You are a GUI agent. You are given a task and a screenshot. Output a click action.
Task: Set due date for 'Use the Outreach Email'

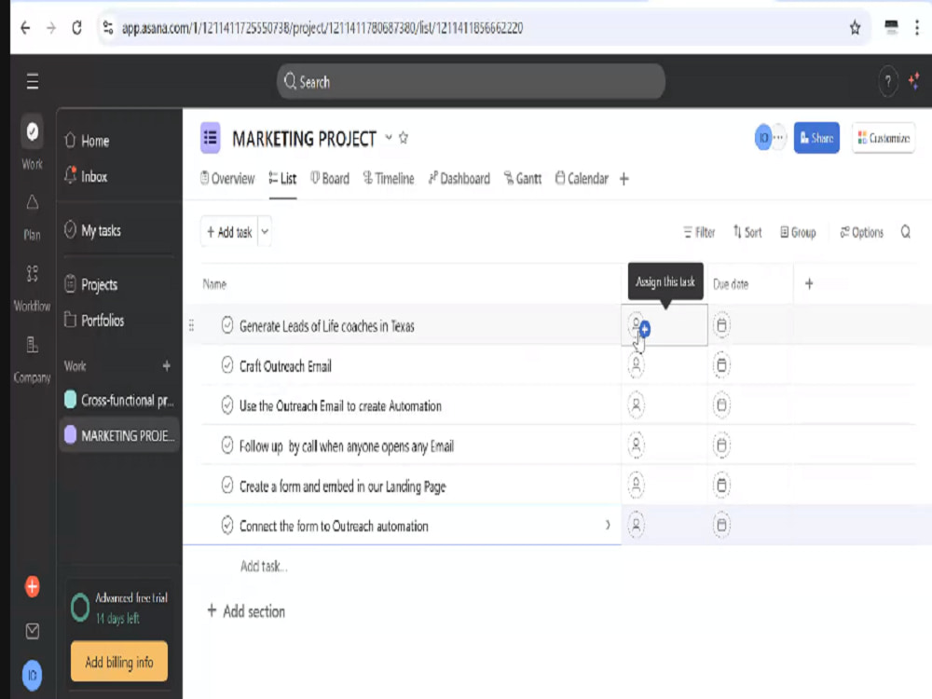coord(721,405)
